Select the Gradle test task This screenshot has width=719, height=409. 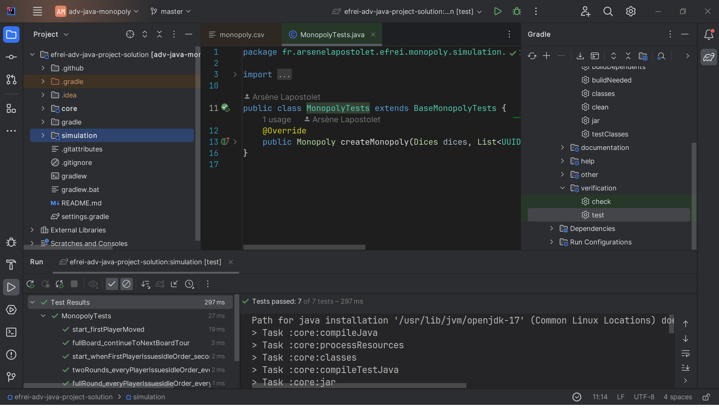point(609,215)
